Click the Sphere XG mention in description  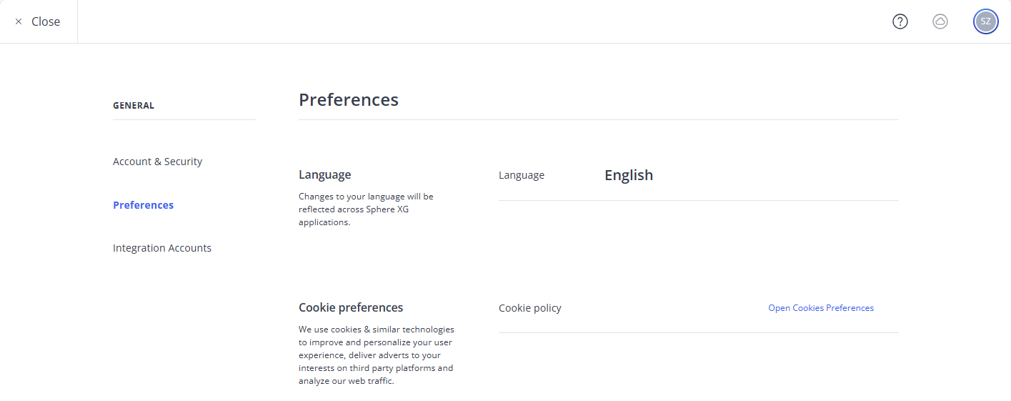pos(387,209)
